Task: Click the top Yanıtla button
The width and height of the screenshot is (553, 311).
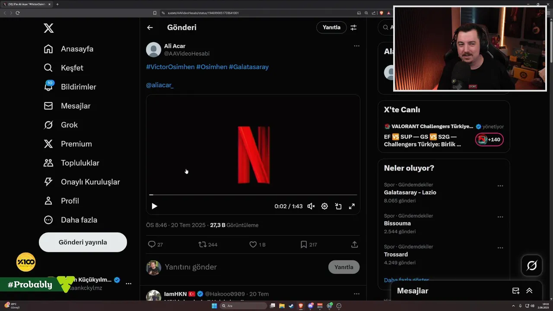Action: 332,27
